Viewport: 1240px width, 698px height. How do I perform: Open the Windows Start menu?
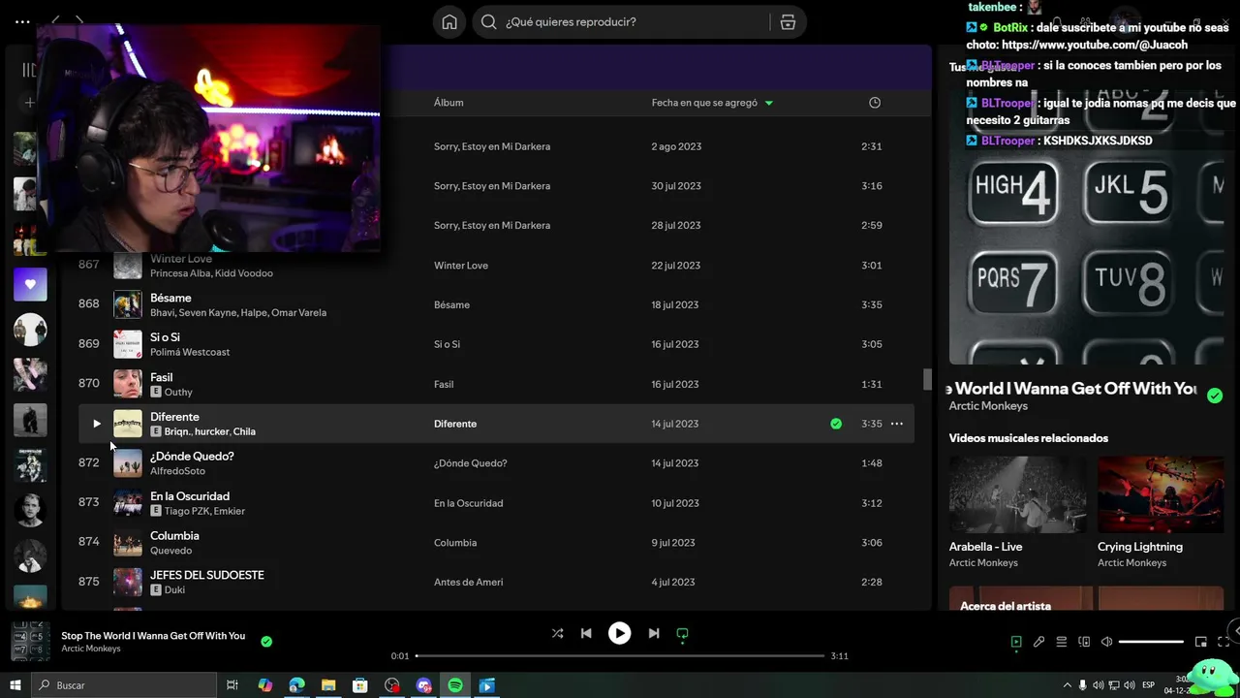(x=15, y=685)
